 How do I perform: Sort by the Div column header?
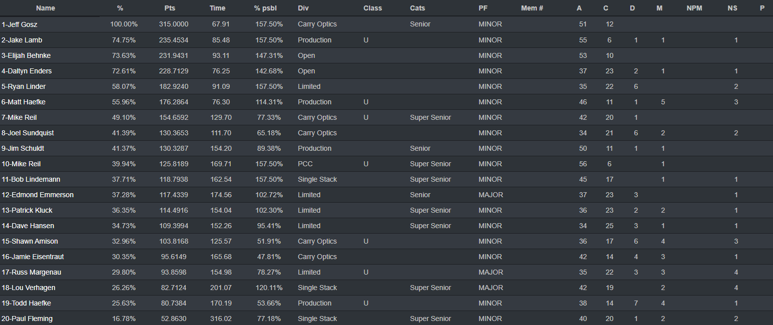[x=303, y=8]
